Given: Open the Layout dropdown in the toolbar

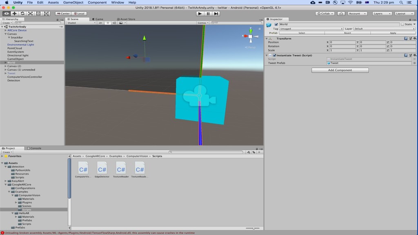Looking at the screenshot, I should click(405, 13).
